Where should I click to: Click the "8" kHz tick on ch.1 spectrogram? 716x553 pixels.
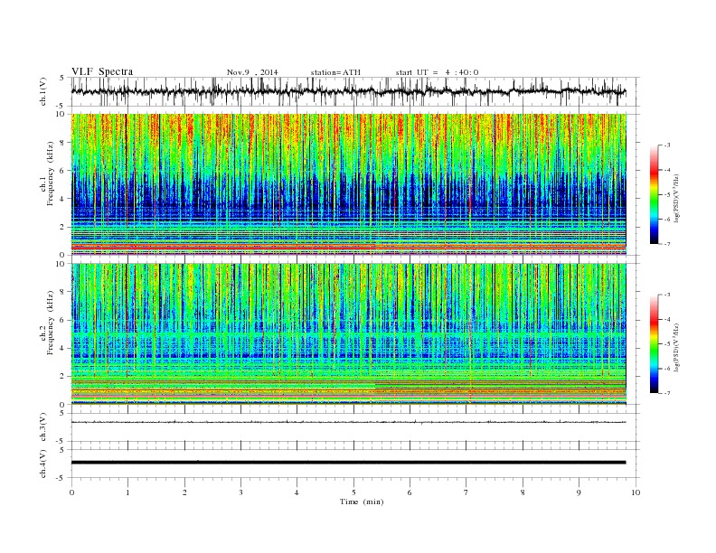(63, 143)
